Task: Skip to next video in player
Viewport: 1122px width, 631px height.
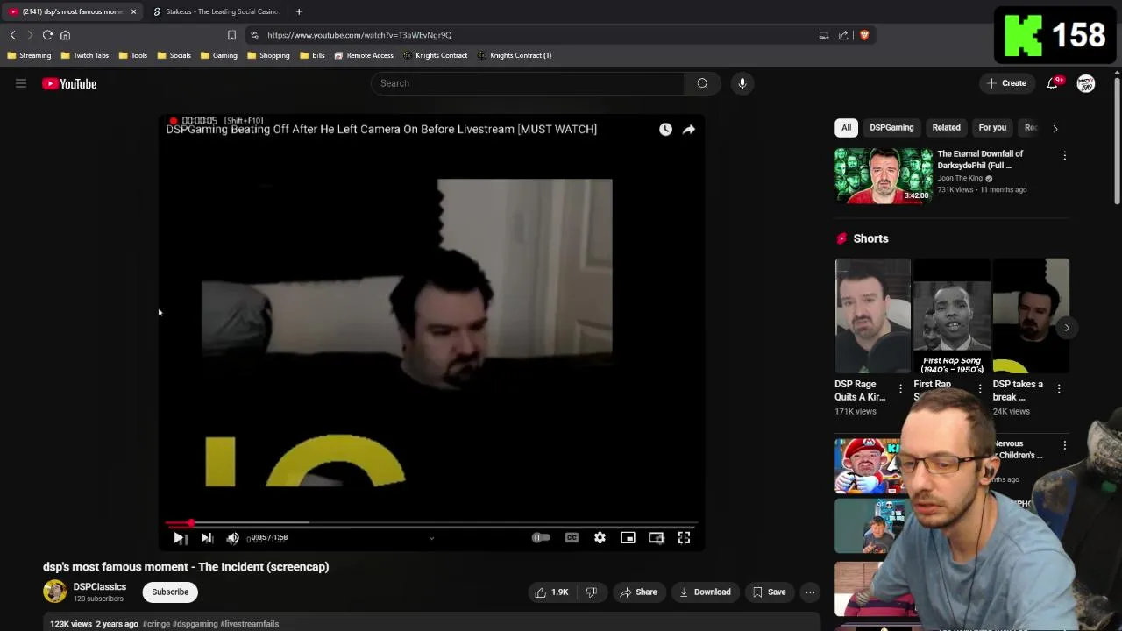Action: pyautogui.click(x=207, y=538)
